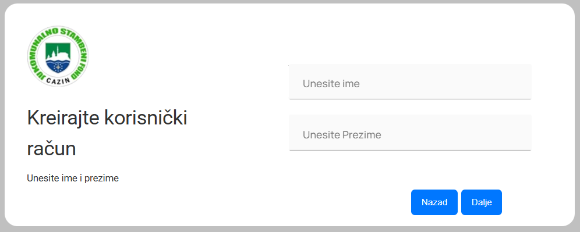Click the Unesite ime placeholder text

point(331,84)
